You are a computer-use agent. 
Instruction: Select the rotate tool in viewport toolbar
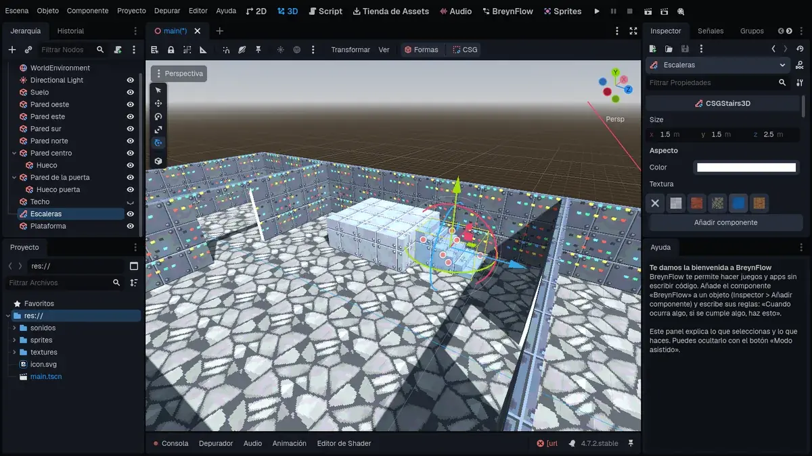[158, 117]
